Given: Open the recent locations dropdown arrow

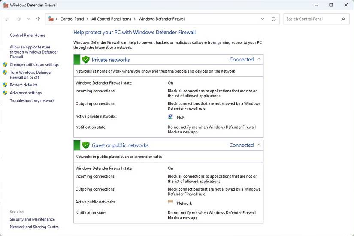Looking at the screenshot, I should [29, 19].
